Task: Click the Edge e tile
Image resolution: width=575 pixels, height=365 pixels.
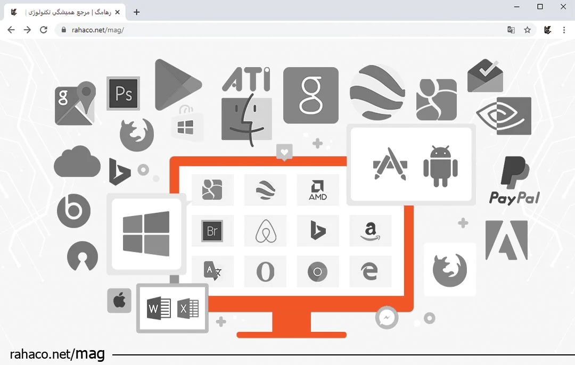Action: tap(371, 271)
